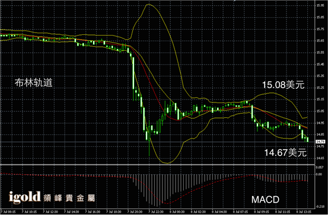Click the MACD -0.218 axis value
The height and width of the screenshot is (215, 328).
(x=320, y=207)
